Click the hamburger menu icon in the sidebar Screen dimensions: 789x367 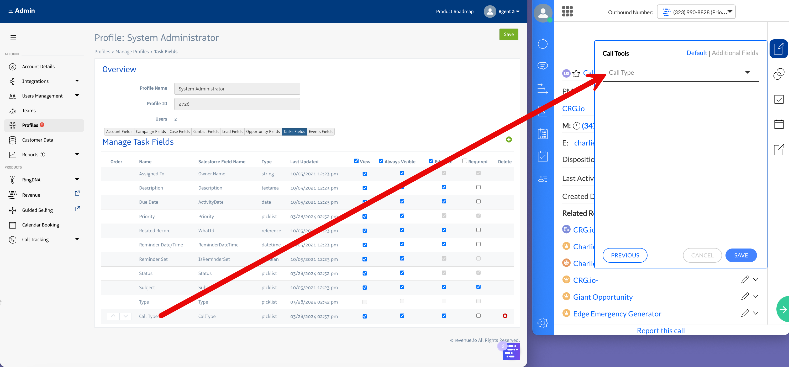[x=13, y=38]
